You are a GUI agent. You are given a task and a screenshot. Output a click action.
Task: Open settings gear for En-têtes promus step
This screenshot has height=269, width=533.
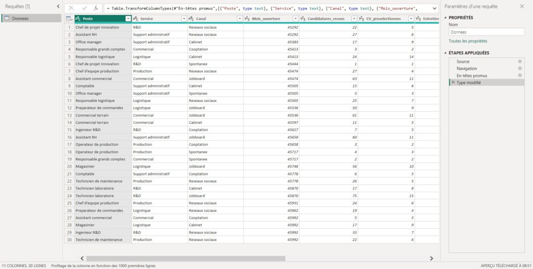[x=519, y=75]
